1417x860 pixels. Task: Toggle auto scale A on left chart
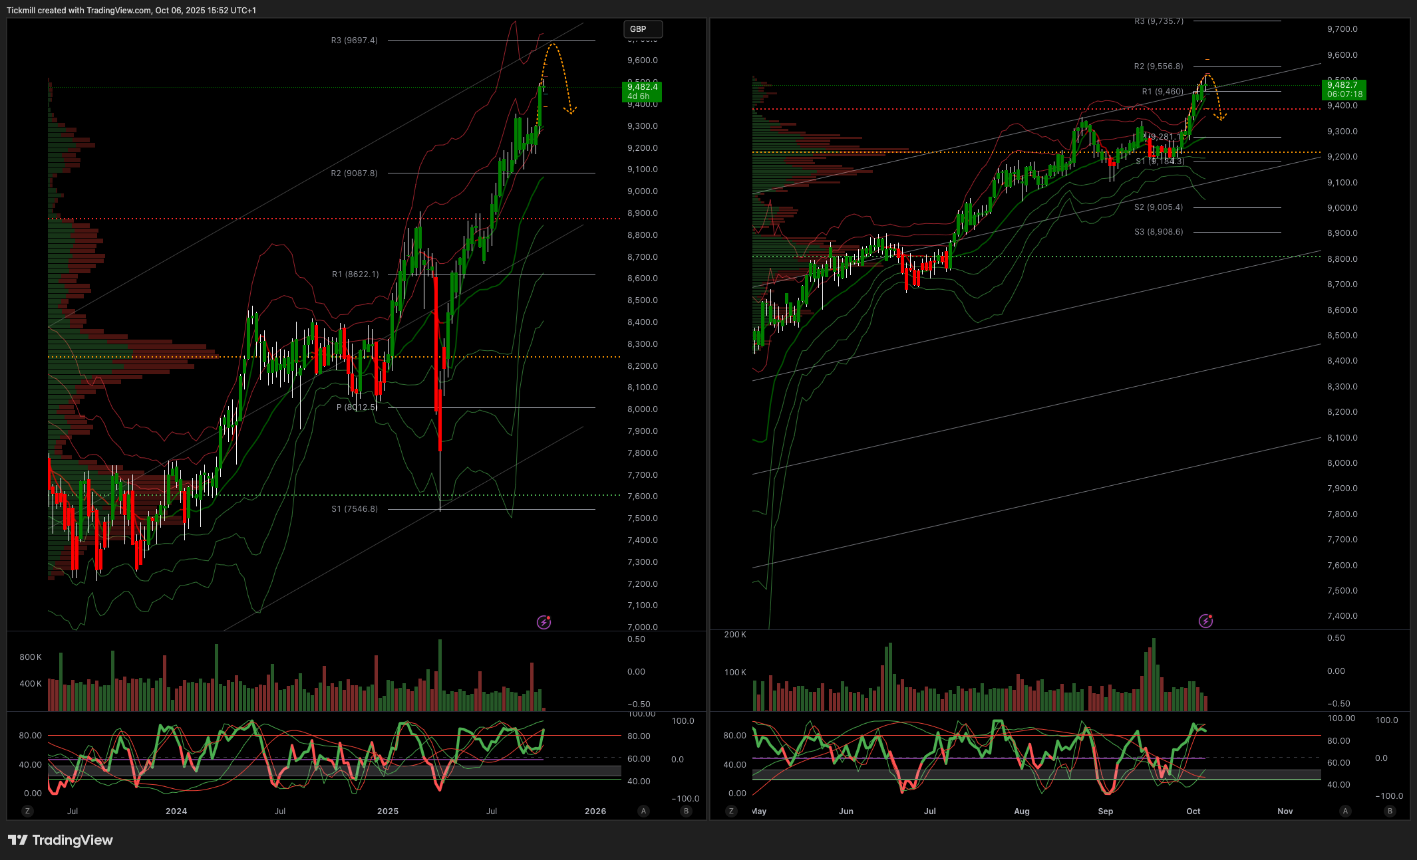tap(643, 811)
